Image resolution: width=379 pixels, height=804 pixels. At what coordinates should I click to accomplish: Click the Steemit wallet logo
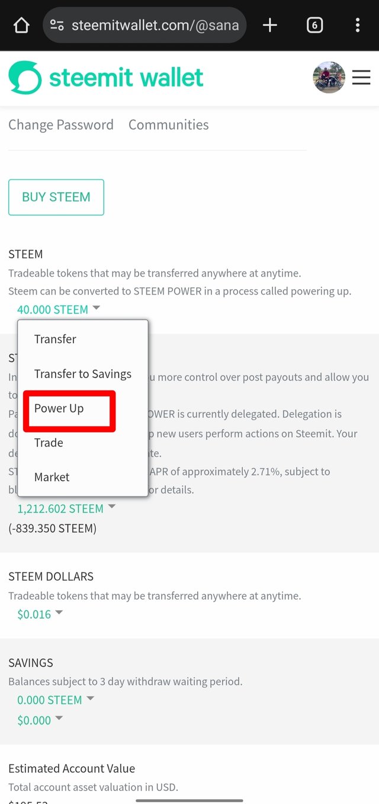[106, 78]
